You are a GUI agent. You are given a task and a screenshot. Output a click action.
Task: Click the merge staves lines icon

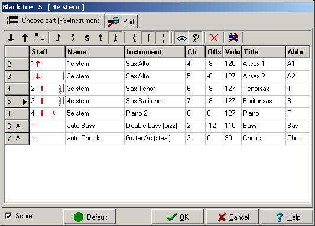click(x=40, y=38)
